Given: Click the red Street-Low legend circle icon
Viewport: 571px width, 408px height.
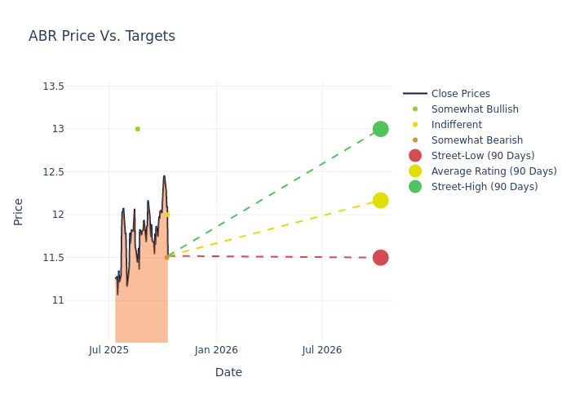Looking at the screenshot, I should 415,156.
